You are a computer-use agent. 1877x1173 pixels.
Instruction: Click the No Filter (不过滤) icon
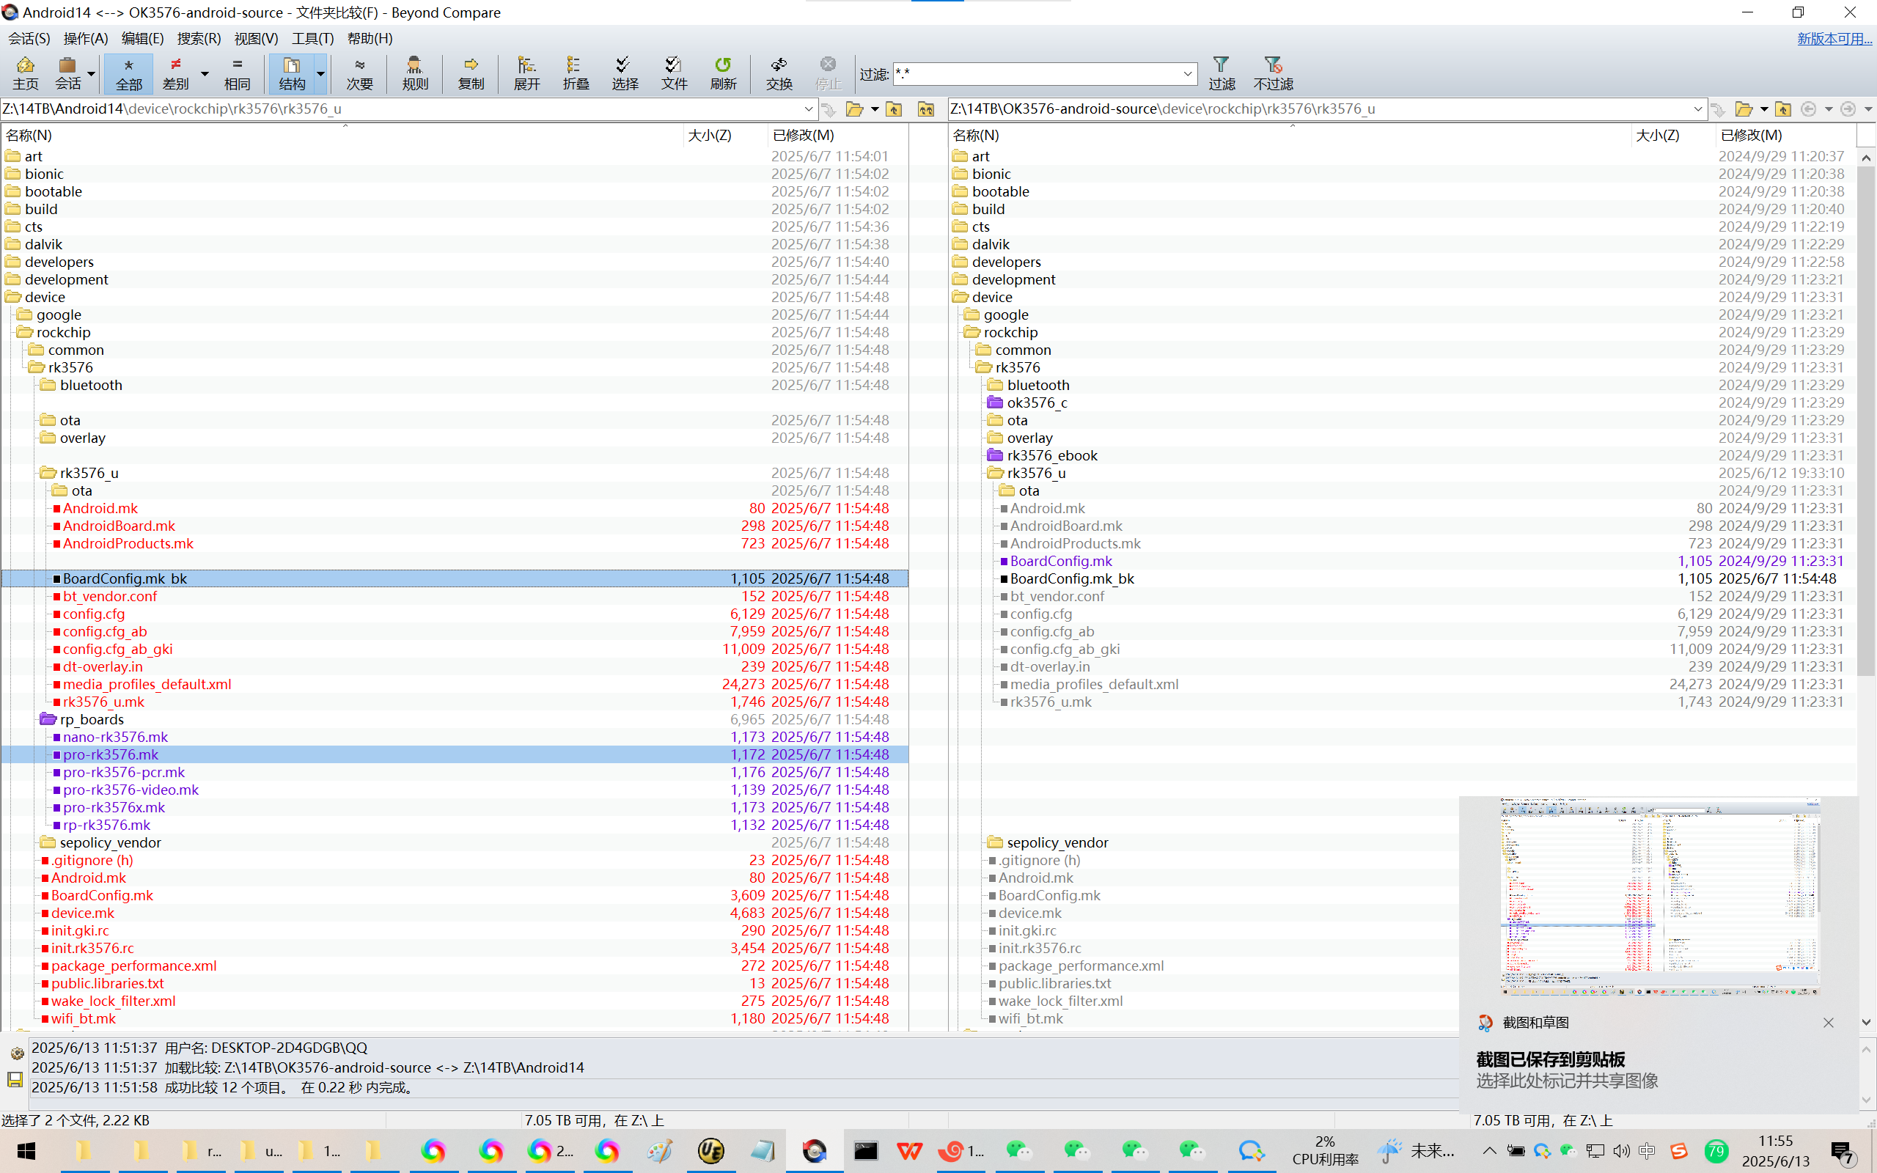pyautogui.click(x=1273, y=72)
